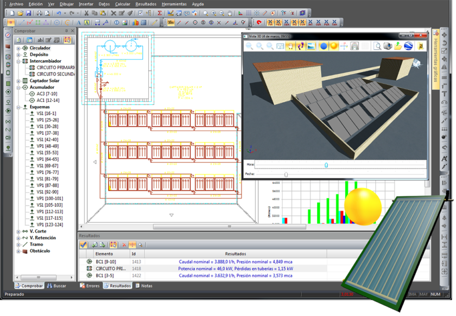Select the sun position tool in the 3D toolbar

(333, 46)
